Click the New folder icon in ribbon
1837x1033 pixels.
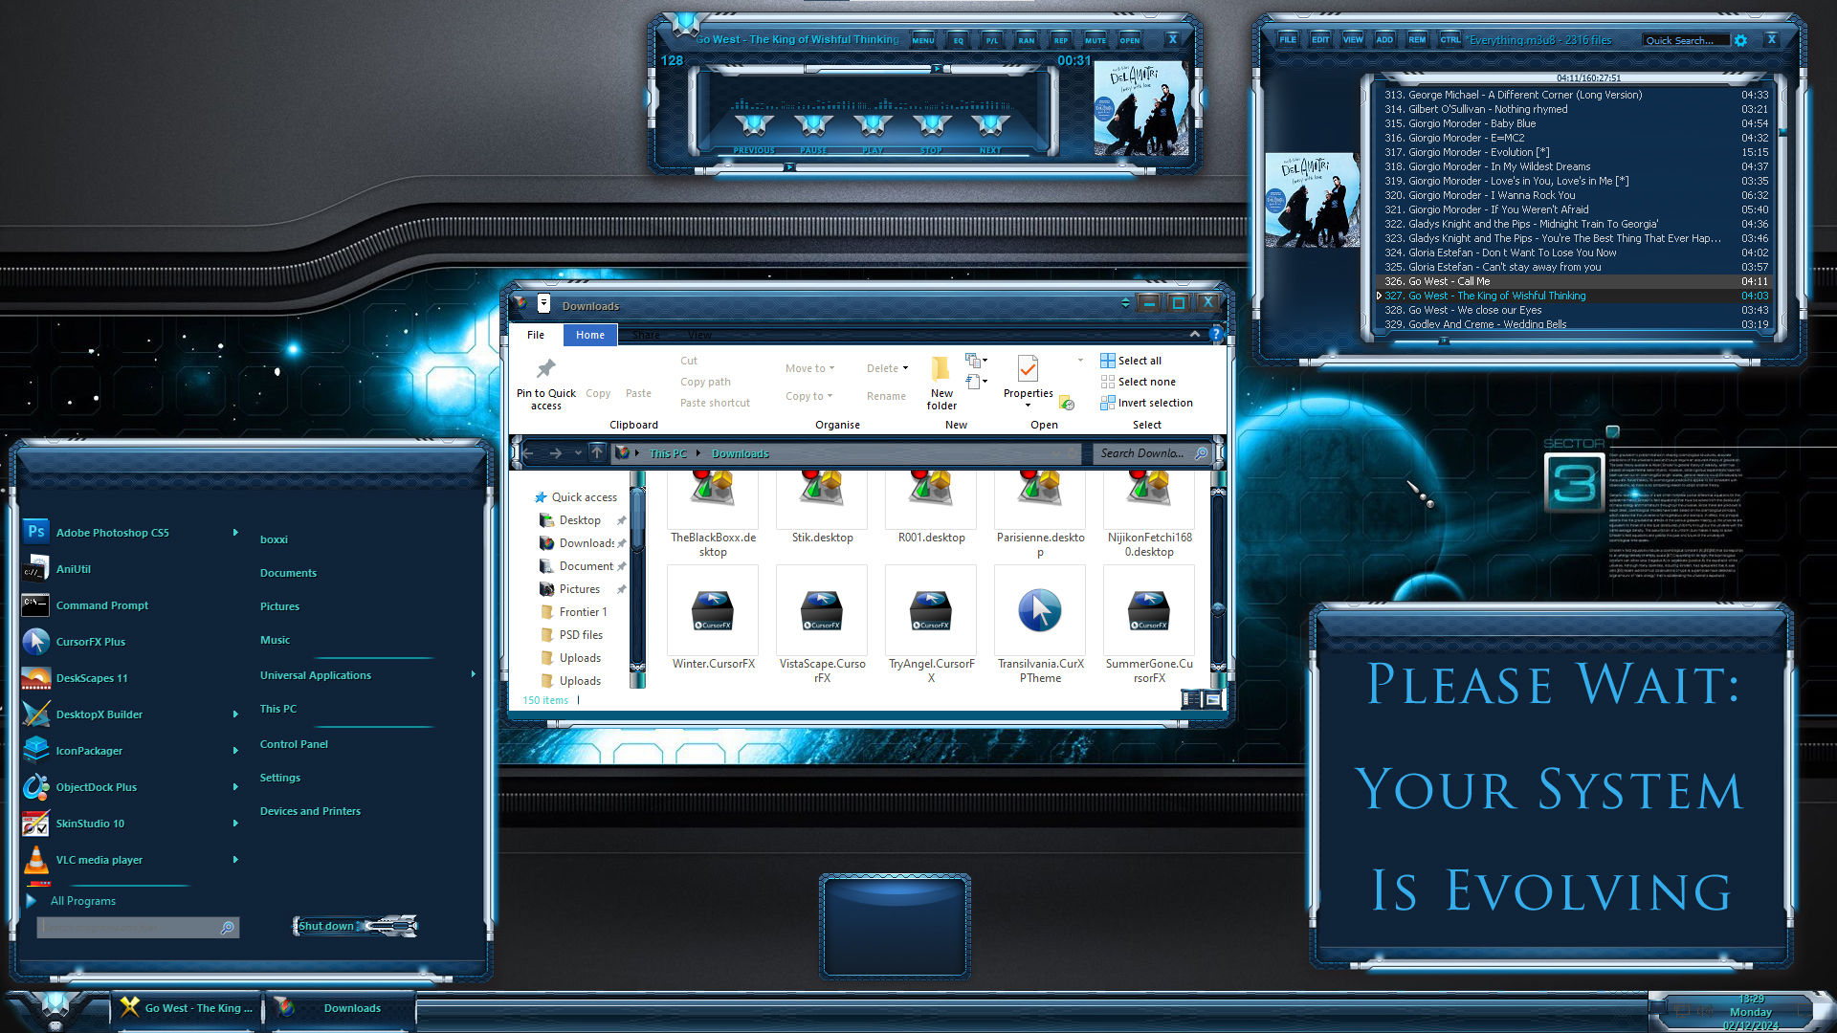pyautogui.click(x=941, y=370)
